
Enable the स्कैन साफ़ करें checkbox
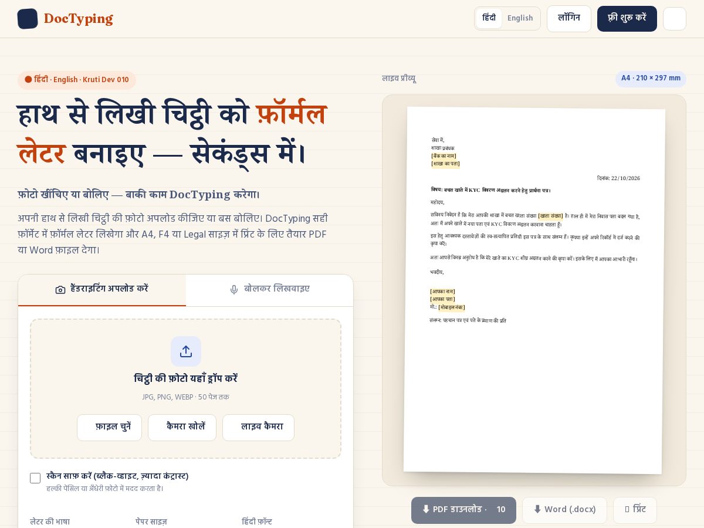pyautogui.click(x=35, y=478)
